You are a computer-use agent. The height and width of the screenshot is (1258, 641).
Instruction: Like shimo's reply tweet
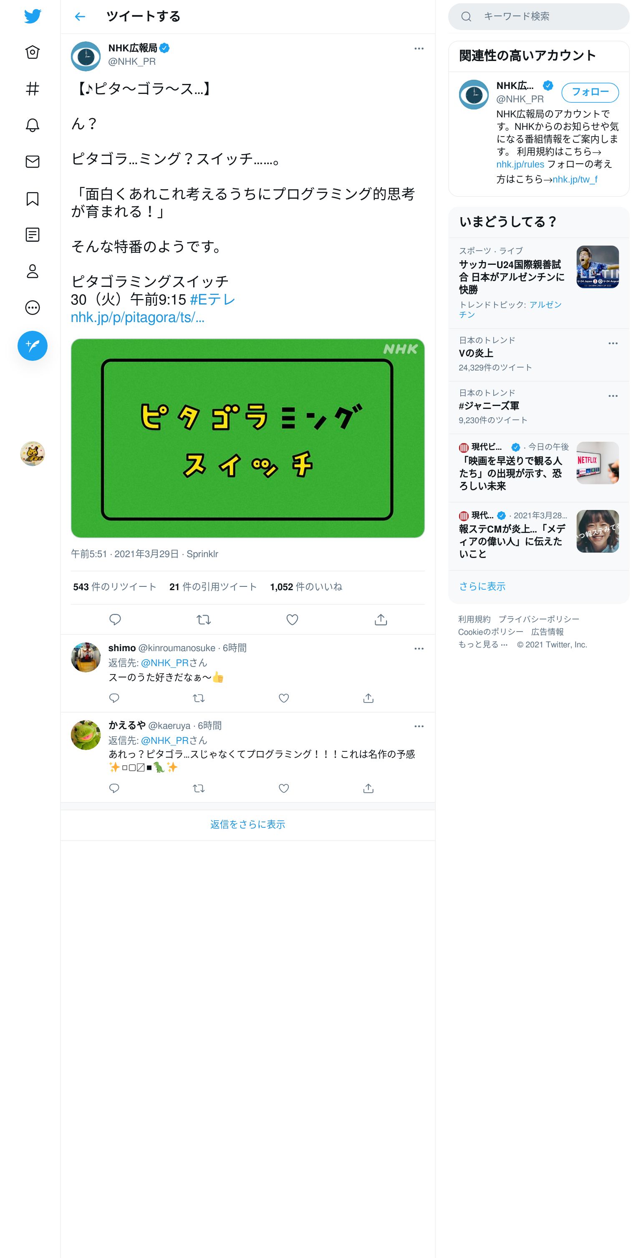coord(284,698)
